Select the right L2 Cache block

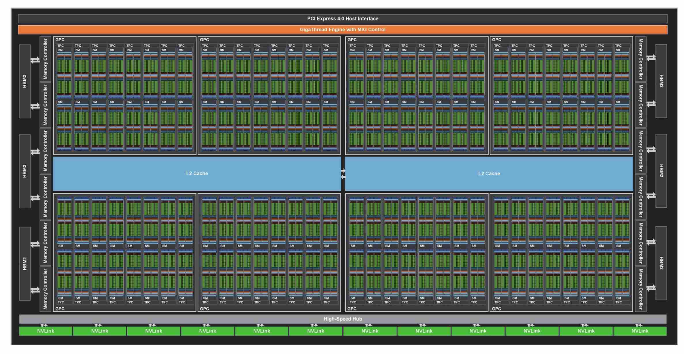tap(489, 174)
